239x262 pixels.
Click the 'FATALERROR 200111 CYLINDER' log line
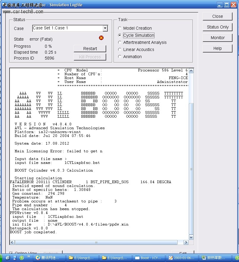(x=90, y=182)
